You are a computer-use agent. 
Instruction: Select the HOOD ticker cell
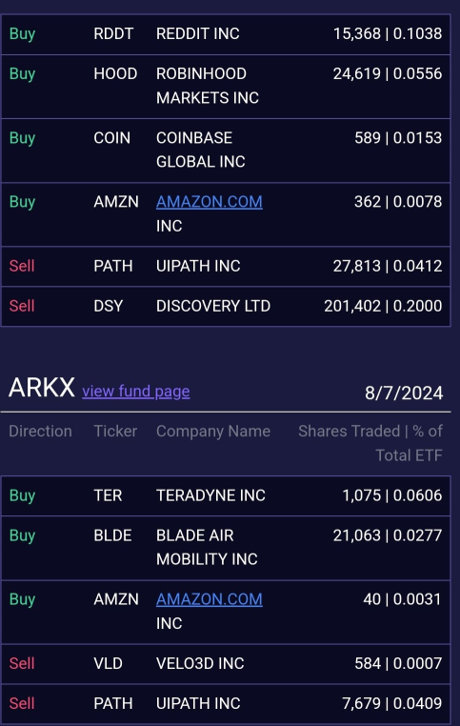coord(115,73)
